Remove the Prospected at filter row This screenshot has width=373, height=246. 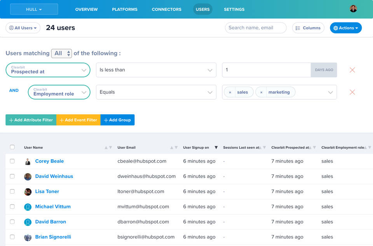point(352,70)
